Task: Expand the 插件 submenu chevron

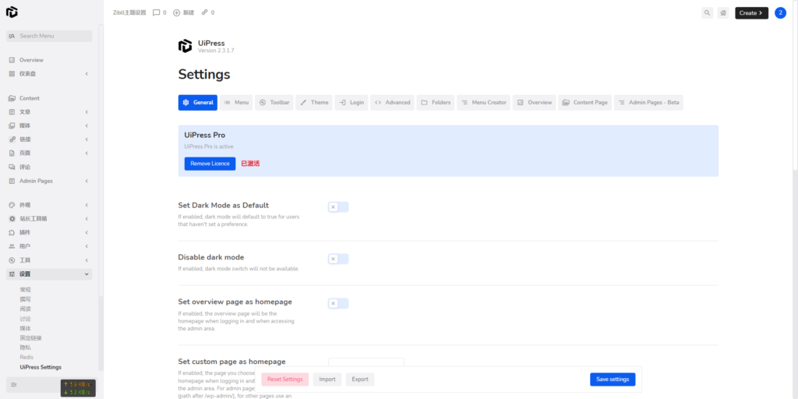Action: (x=87, y=232)
